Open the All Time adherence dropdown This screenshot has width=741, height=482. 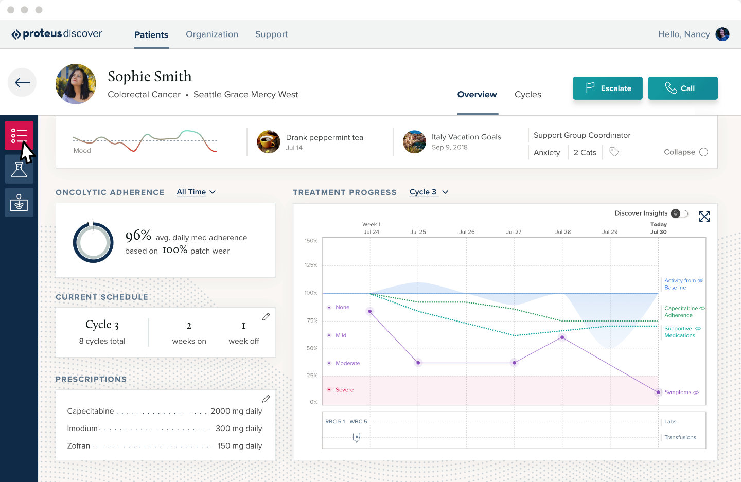(x=196, y=192)
